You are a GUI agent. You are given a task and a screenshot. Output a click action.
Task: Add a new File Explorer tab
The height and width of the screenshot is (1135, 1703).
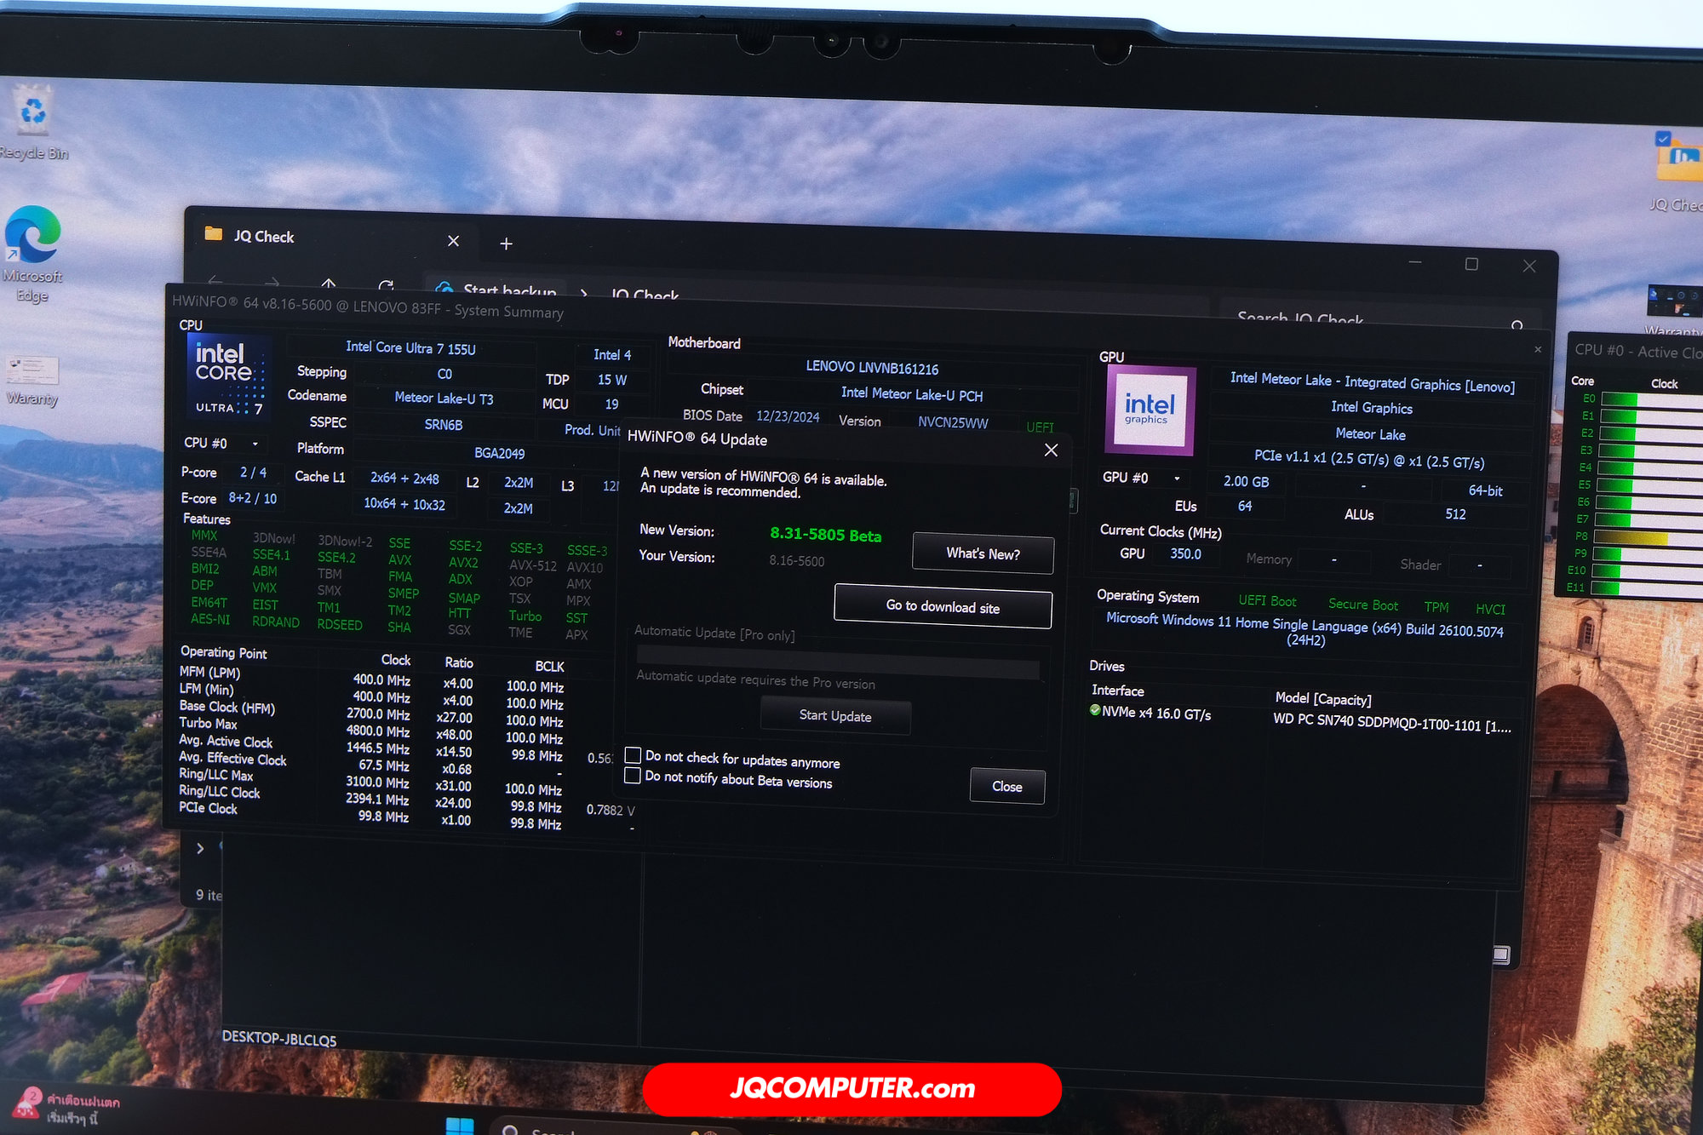point(506,244)
